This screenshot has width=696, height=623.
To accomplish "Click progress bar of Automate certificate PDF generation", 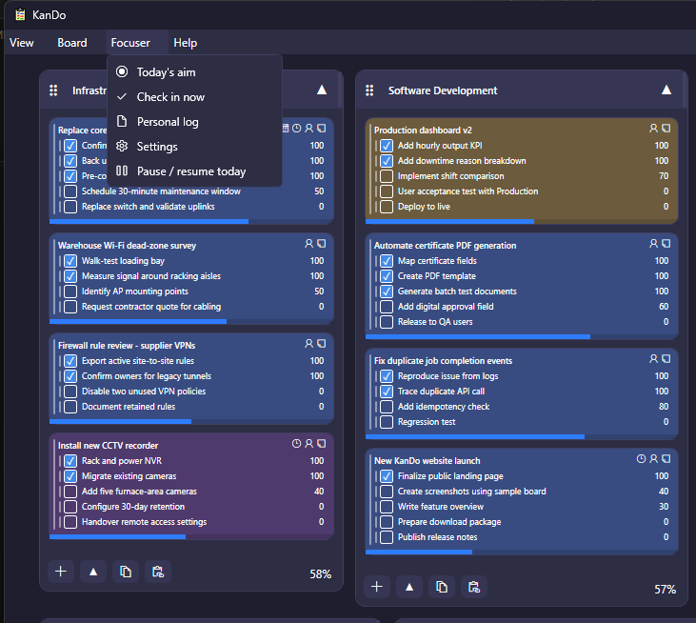I will click(x=522, y=336).
